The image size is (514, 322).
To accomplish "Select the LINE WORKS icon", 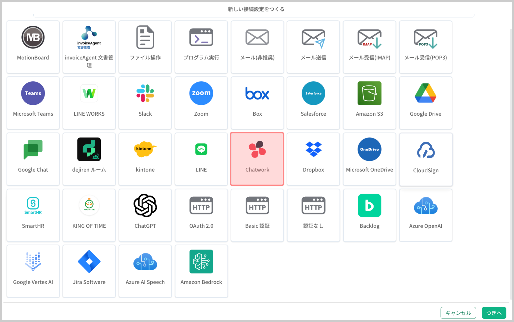I will 89,93.
